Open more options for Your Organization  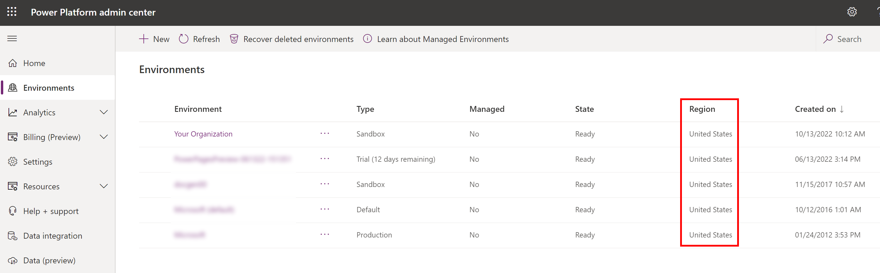[x=324, y=134]
